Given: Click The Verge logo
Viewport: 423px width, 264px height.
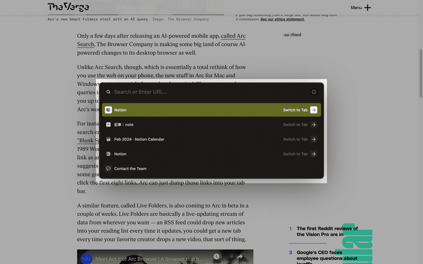Looking at the screenshot, I should tap(68, 7).
